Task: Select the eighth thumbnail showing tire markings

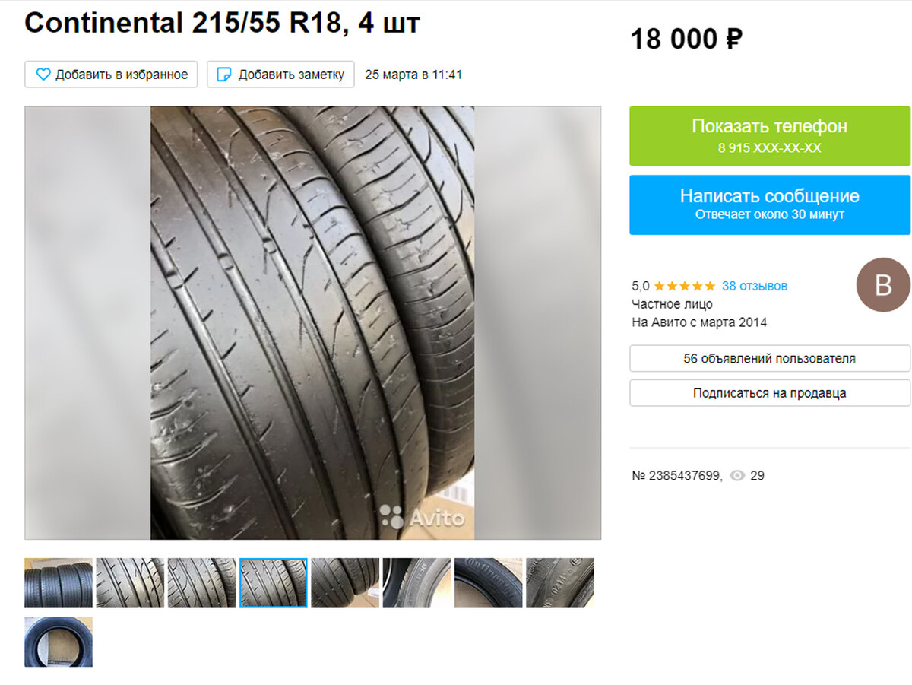Action: [x=560, y=583]
